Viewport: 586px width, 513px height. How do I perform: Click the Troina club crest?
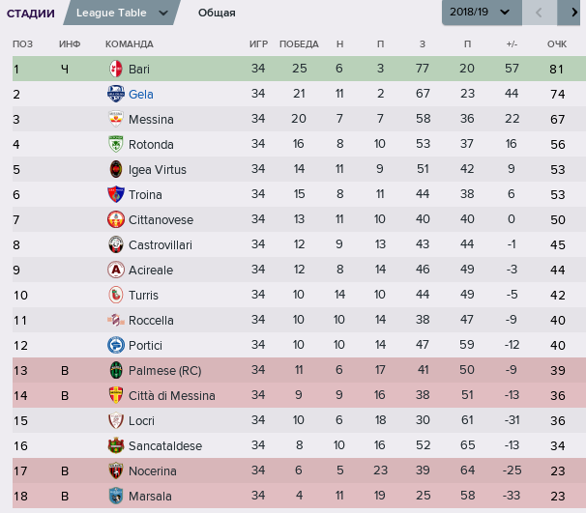click(116, 195)
